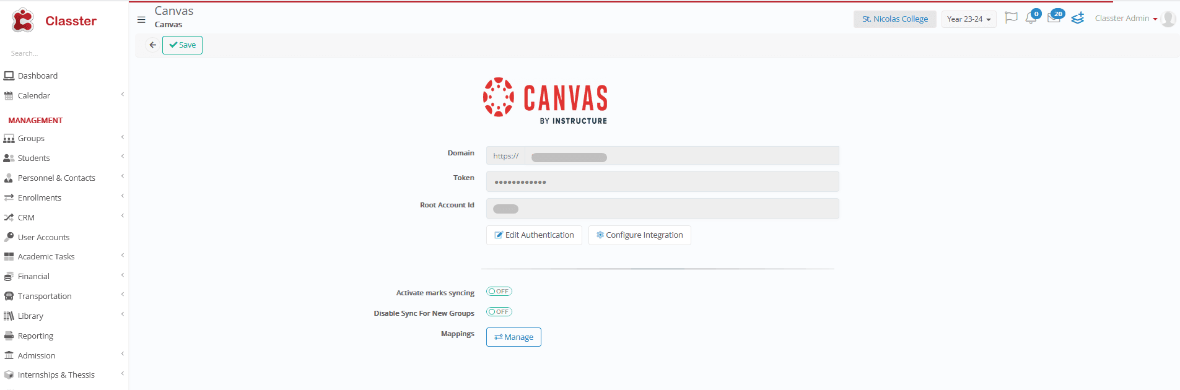Expand the Academic Tasks submenu chevron
This screenshot has height=390, width=1180.
pyautogui.click(x=123, y=256)
